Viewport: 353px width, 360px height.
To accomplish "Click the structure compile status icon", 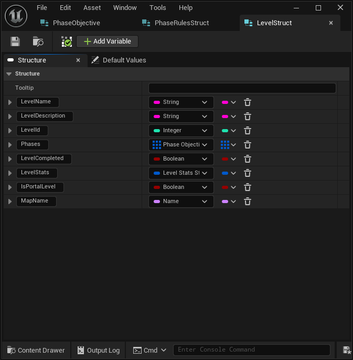I will (67, 41).
